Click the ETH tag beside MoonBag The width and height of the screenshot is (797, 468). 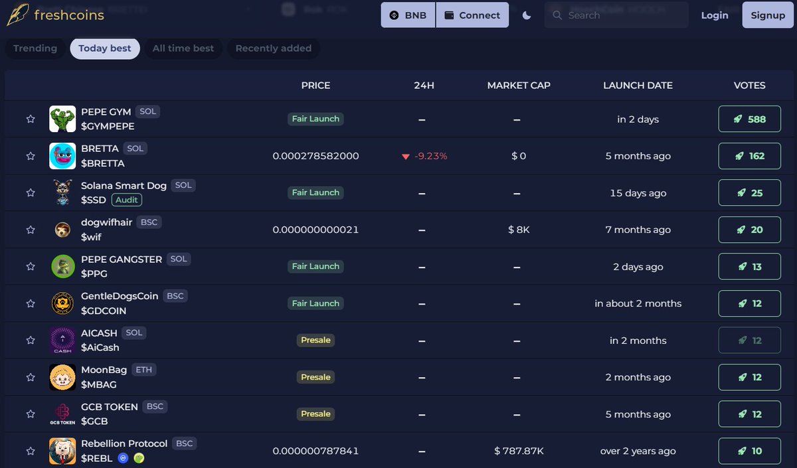click(x=143, y=370)
